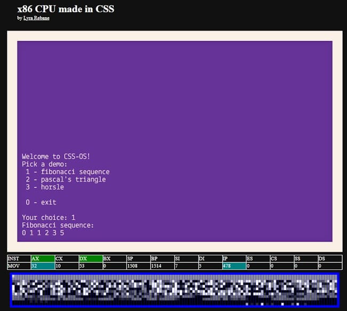Click the 'Welcome to CSS-OS!' line

point(56,157)
